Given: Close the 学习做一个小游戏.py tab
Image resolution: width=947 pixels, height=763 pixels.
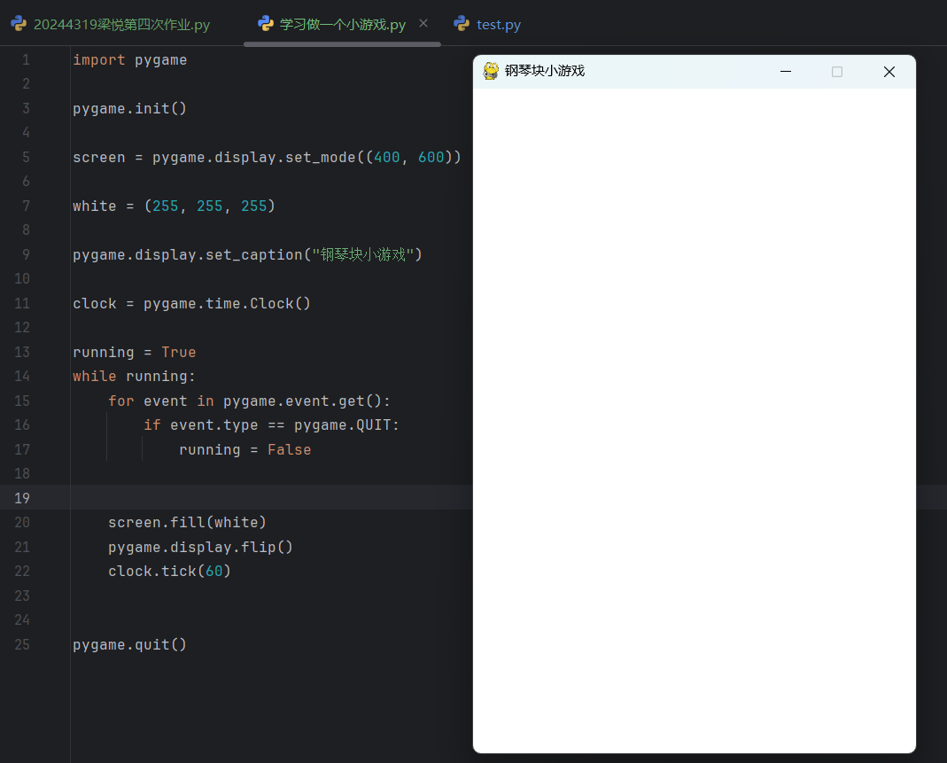Looking at the screenshot, I should tap(423, 24).
